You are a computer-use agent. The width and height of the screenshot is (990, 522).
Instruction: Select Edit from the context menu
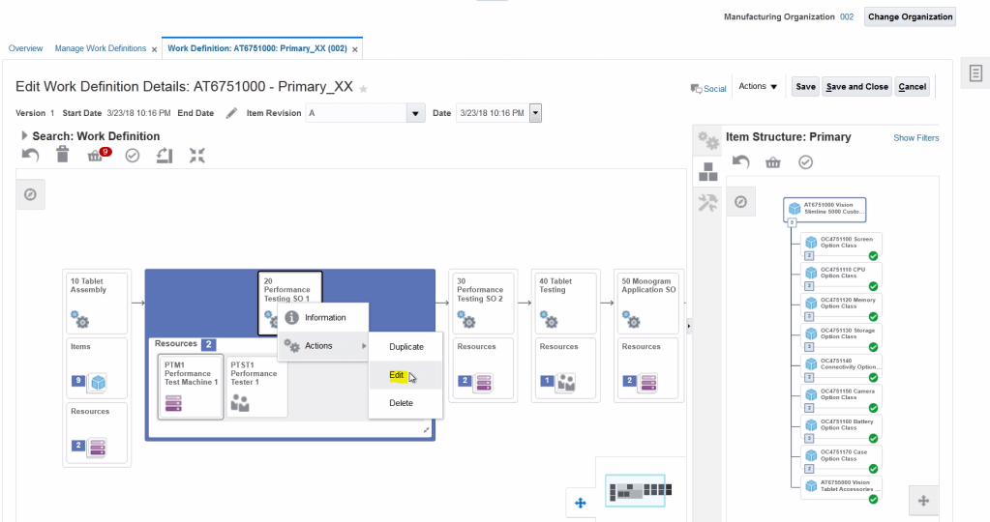397,375
